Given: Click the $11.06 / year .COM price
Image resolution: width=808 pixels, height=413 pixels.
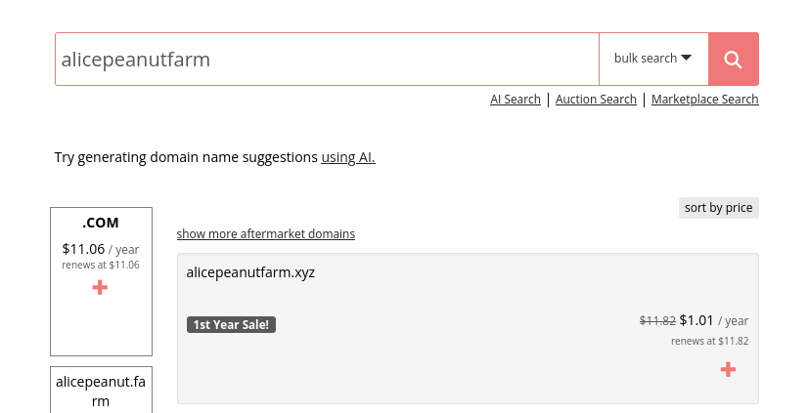Looking at the screenshot, I should pyautogui.click(x=101, y=249).
